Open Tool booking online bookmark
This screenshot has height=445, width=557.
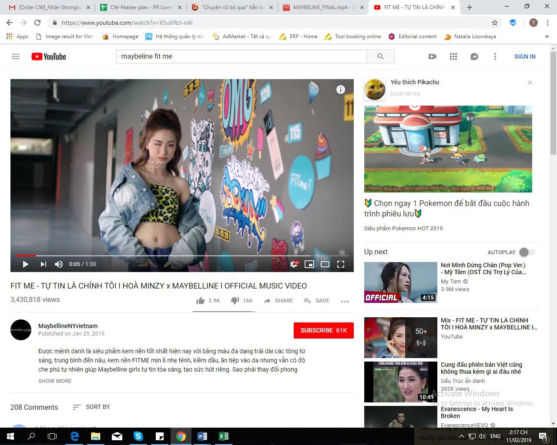353,37
